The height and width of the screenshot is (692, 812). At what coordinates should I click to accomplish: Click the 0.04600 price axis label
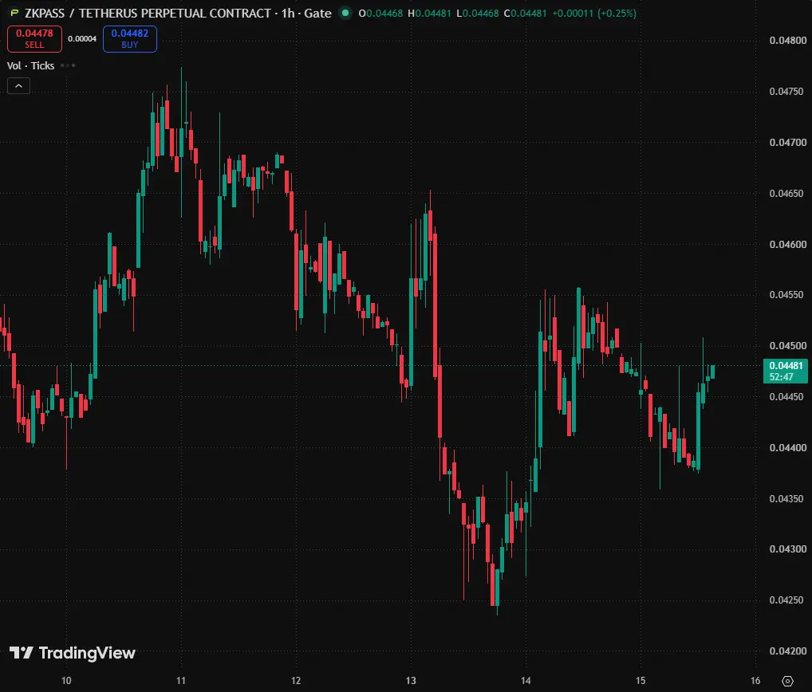[787, 244]
